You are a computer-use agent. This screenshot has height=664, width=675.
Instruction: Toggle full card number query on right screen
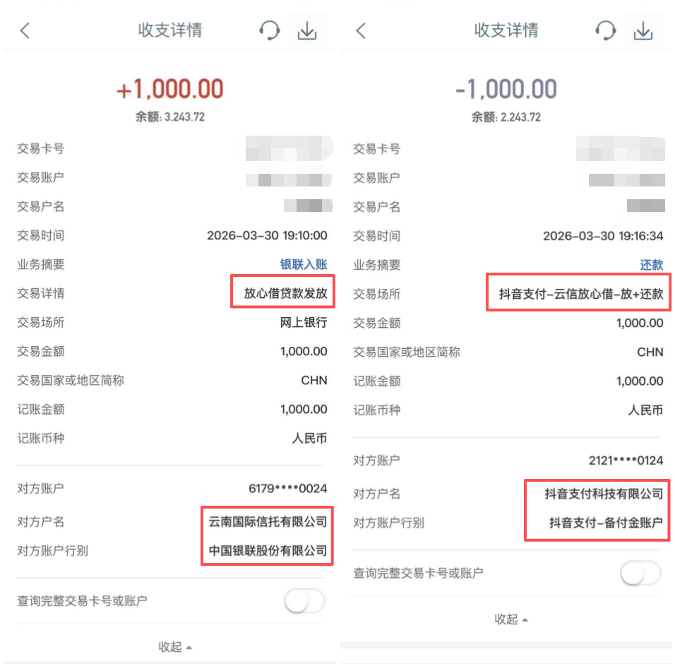coord(640,573)
